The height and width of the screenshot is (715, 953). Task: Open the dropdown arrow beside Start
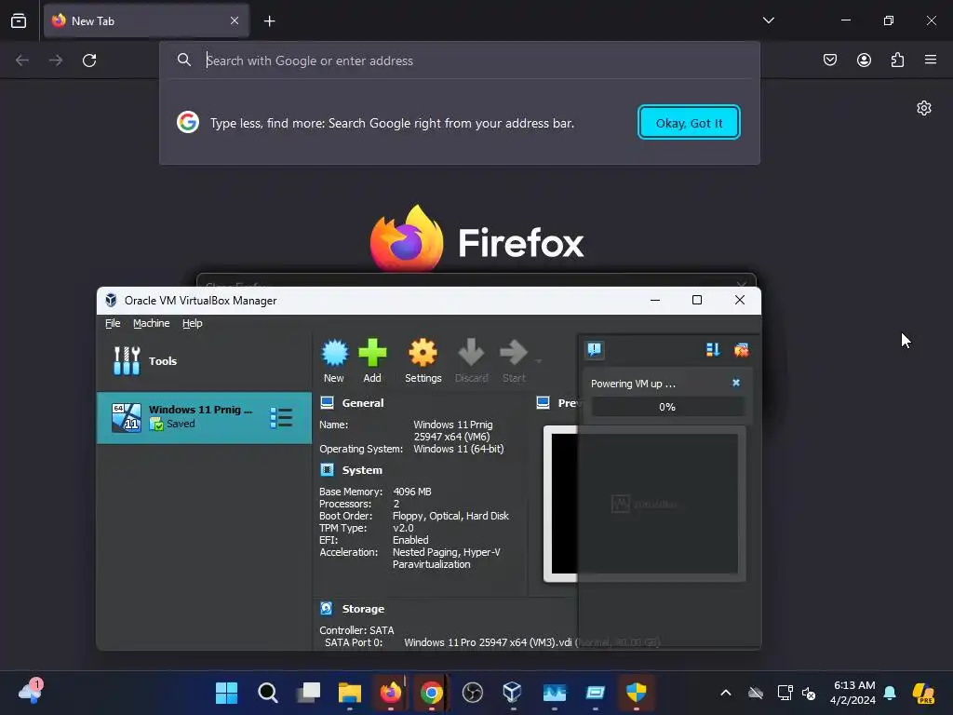[x=539, y=360]
